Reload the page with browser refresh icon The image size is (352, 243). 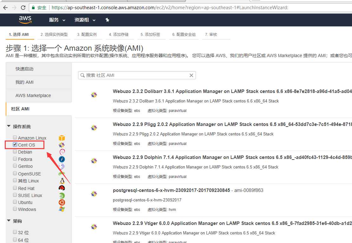23,8
